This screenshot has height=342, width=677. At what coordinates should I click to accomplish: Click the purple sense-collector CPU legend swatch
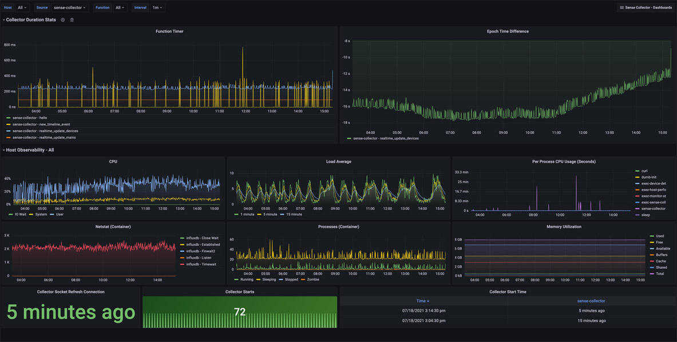pos(638,208)
